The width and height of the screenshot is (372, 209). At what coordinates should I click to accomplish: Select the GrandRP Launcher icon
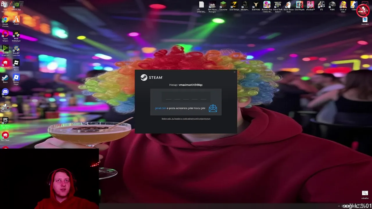(x=16, y=51)
